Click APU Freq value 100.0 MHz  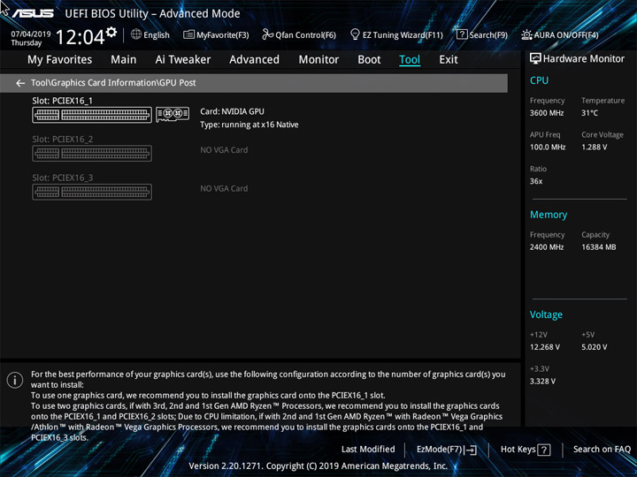coord(548,148)
